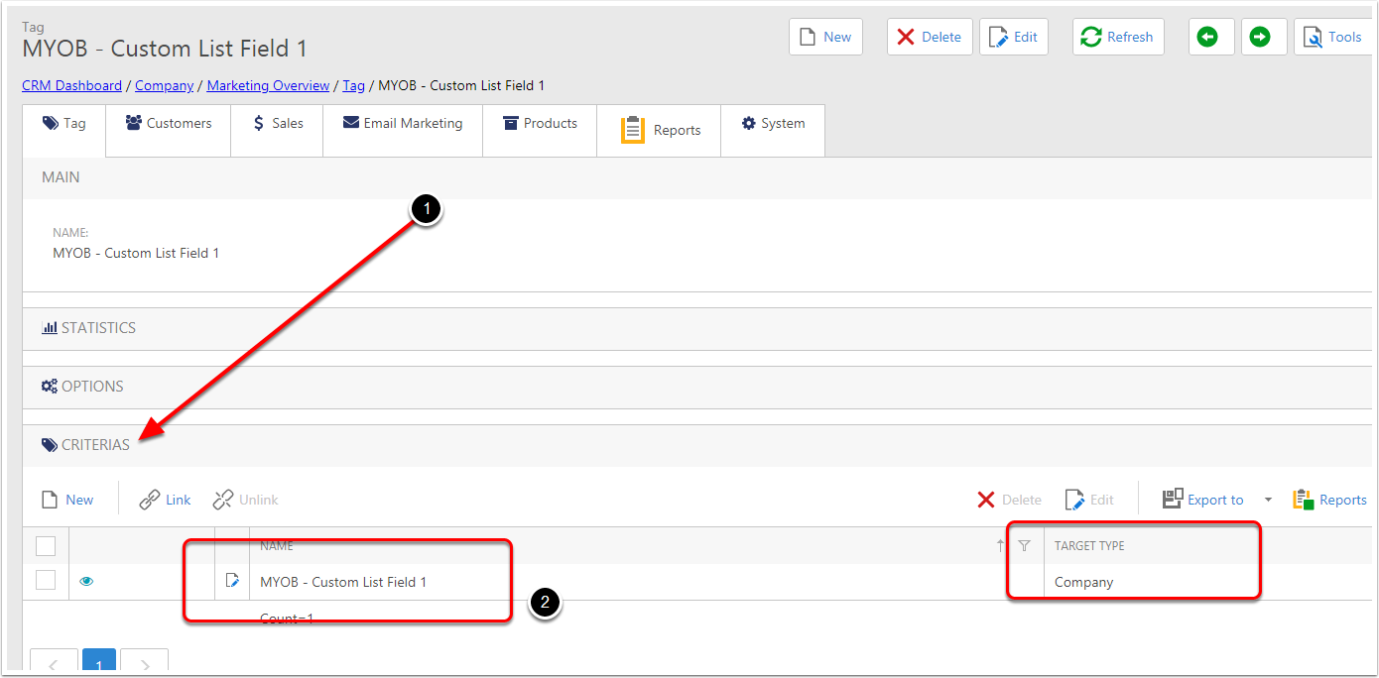Tick the checkbox for MYOB criteria row
Image resolution: width=1379 pixels, height=678 pixels.
point(46,581)
